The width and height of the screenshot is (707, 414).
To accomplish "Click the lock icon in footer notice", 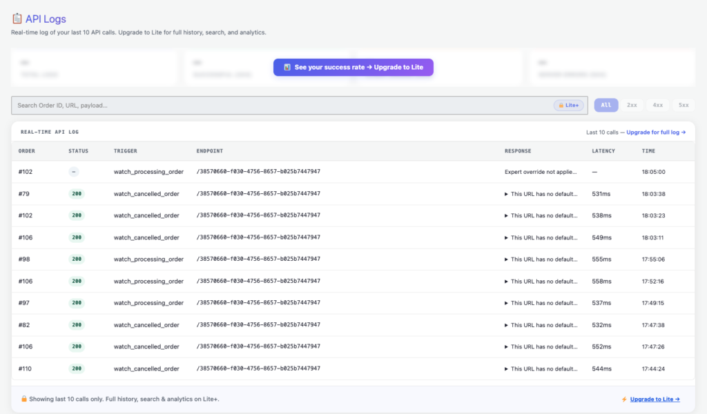I will tap(24, 399).
